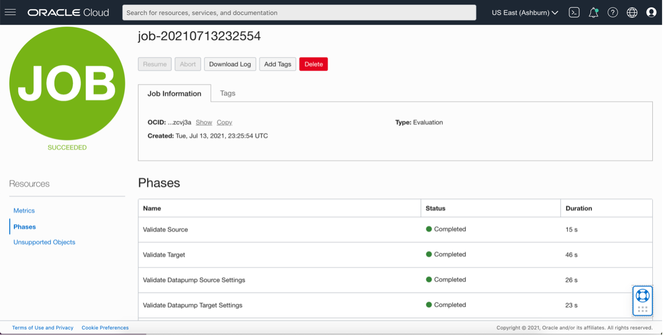Viewport: 663px width, 336px height.
Task: Click the Download Log button
Action: (230, 64)
